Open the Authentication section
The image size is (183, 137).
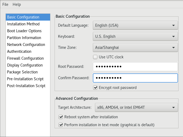pos(19,51)
